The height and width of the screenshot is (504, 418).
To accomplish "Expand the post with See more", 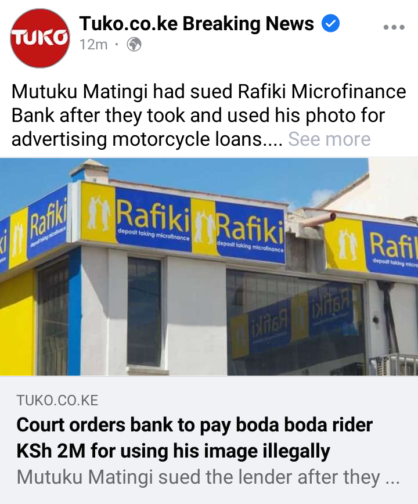I will point(329,139).
